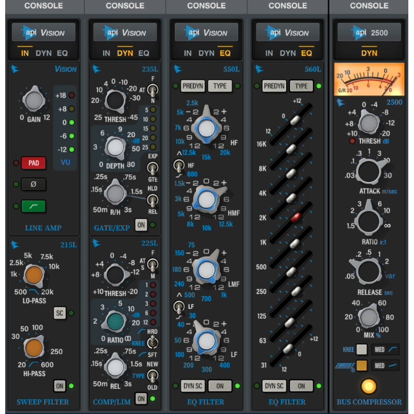Click the 2500 THRESH dB knob
The width and height of the screenshot is (414, 414).
(369, 123)
